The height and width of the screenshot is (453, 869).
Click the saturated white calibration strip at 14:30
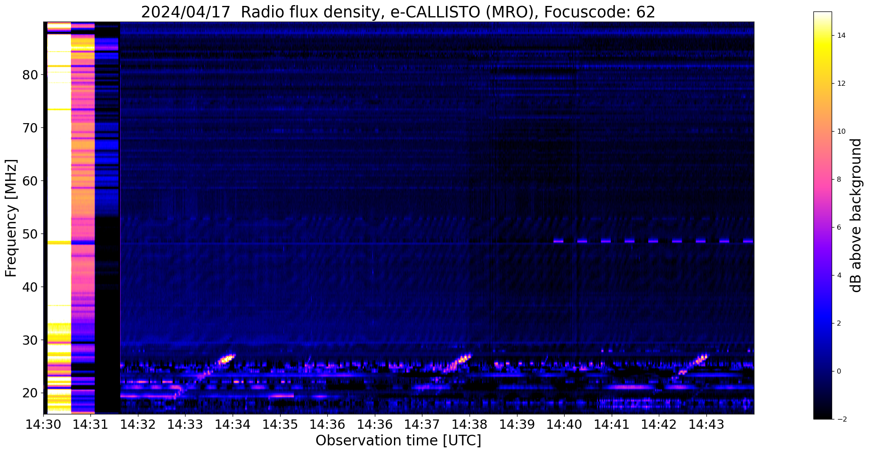coord(59,218)
